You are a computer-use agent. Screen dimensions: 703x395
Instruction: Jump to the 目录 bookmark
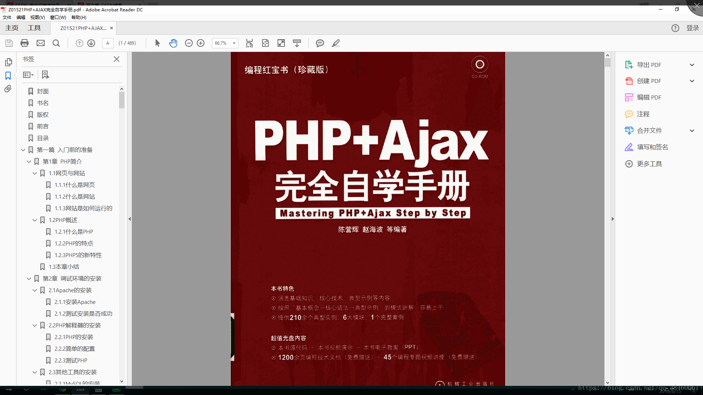[x=43, y=138]
